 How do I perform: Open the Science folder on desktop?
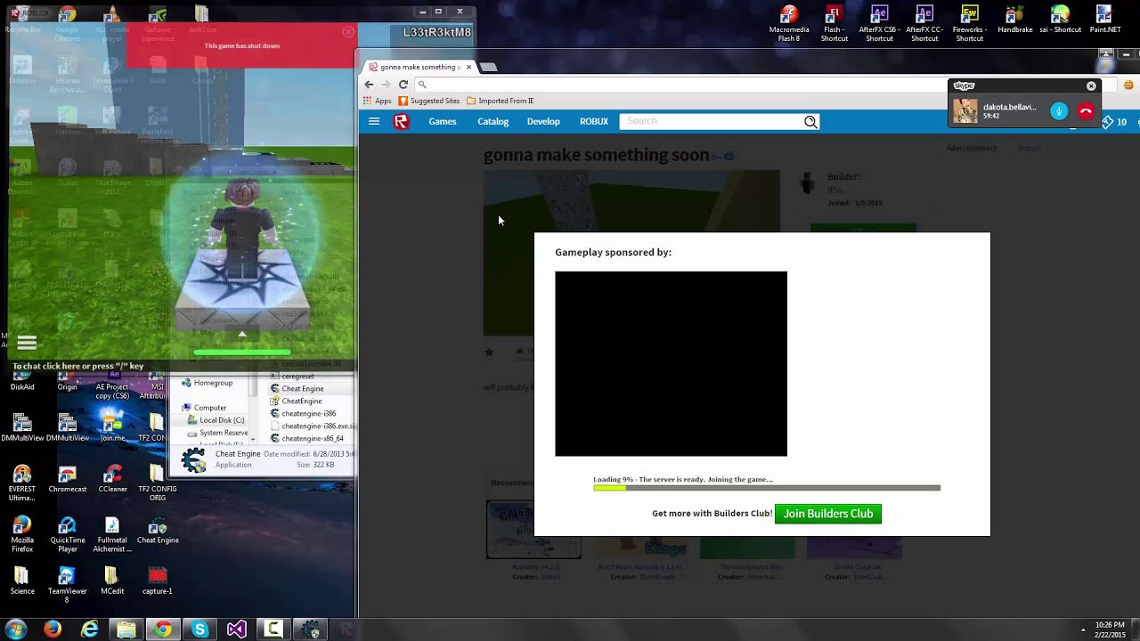point(22,580)
